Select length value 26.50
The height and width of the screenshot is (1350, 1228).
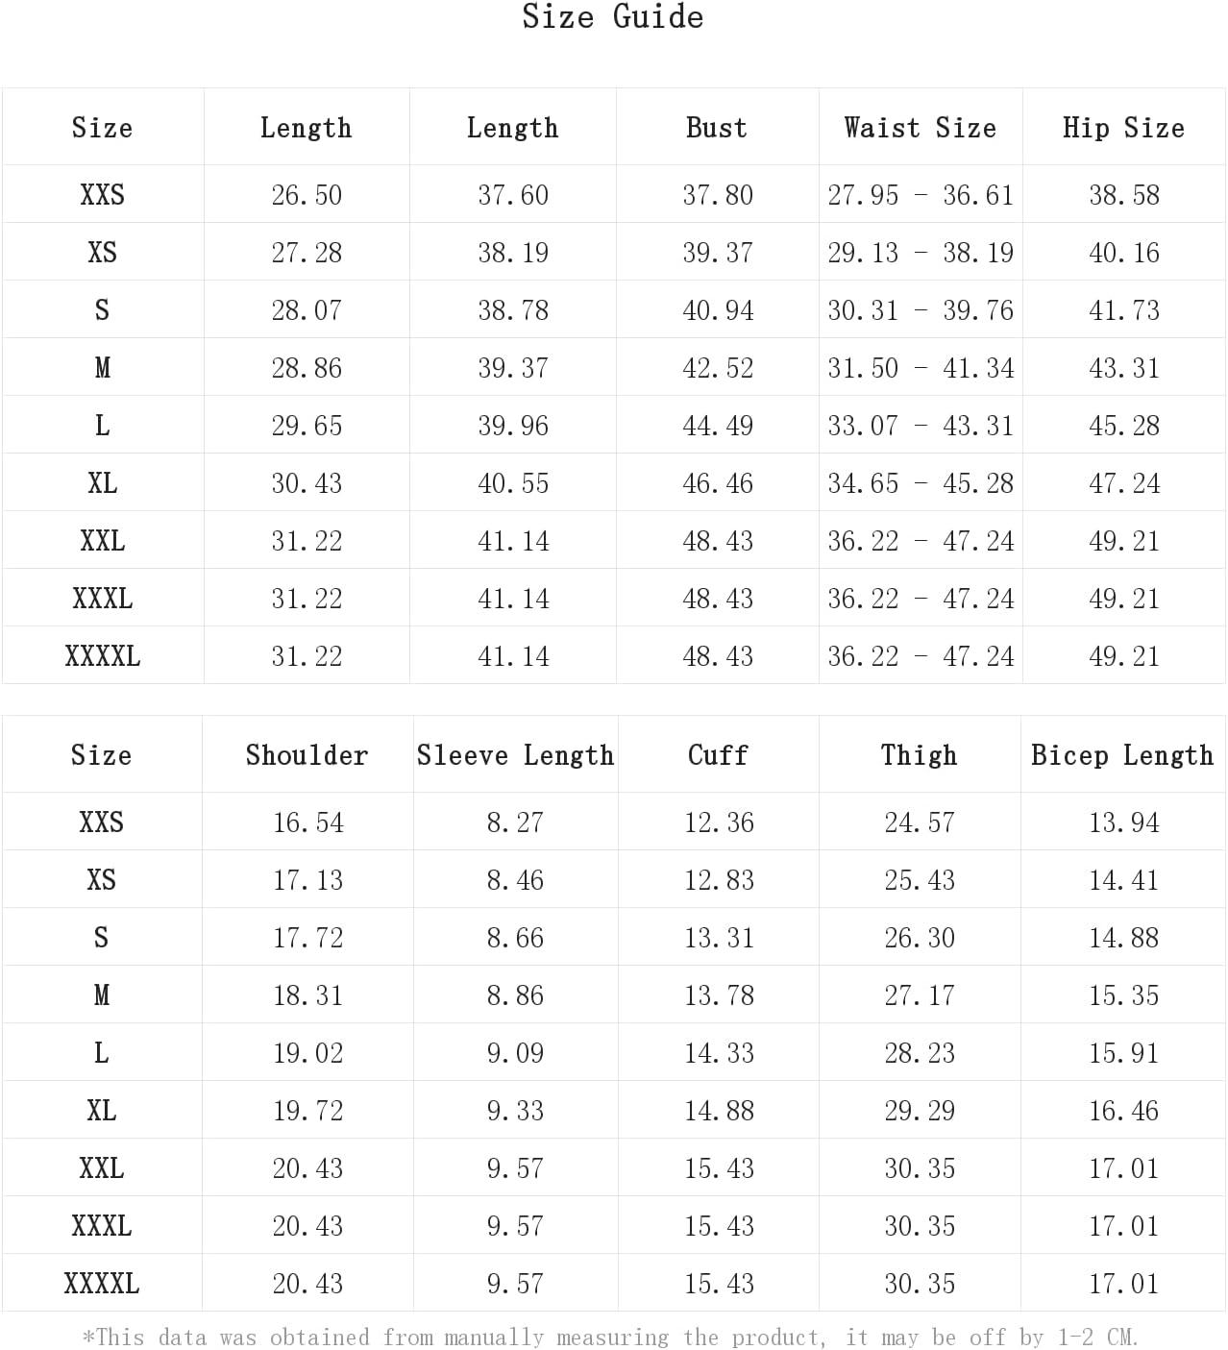coord(307,195)
